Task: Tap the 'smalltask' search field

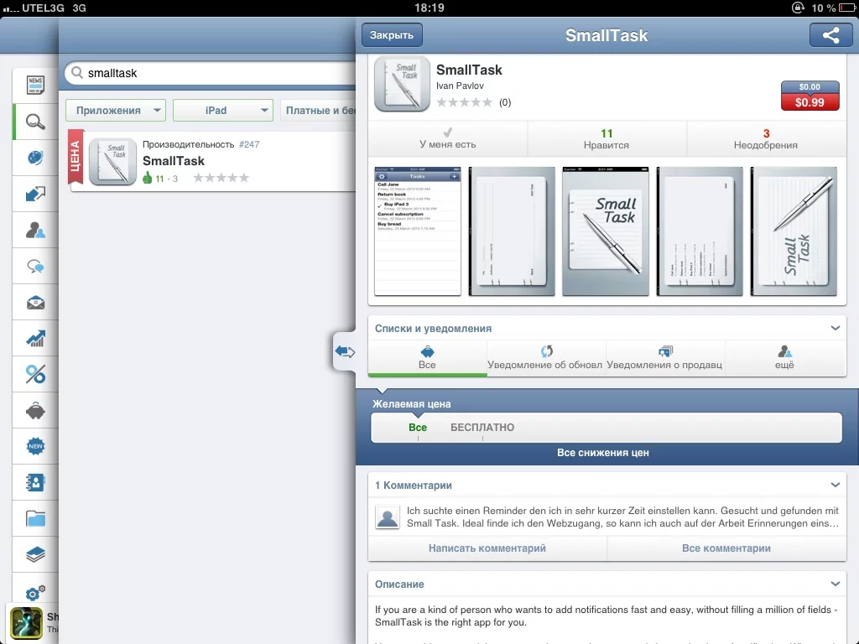Action: 211,74
